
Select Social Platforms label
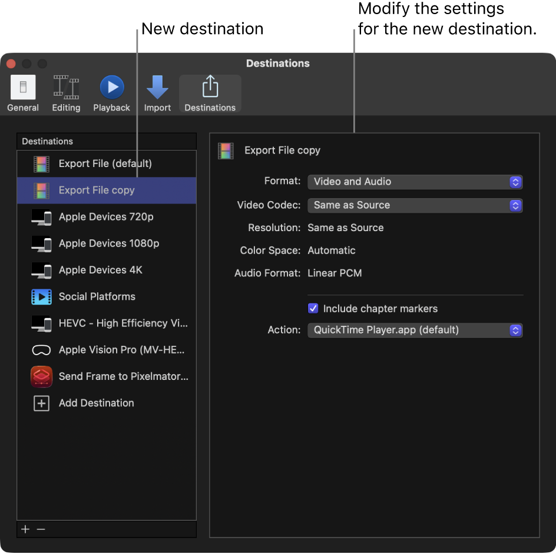[x=97, y=296]
